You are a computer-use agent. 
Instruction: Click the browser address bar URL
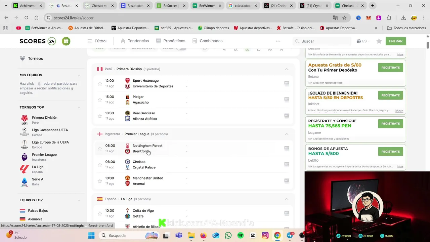74,18
